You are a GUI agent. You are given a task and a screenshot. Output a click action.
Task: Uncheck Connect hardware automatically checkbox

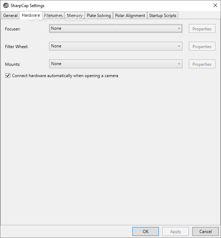click(x=8, y=75)
